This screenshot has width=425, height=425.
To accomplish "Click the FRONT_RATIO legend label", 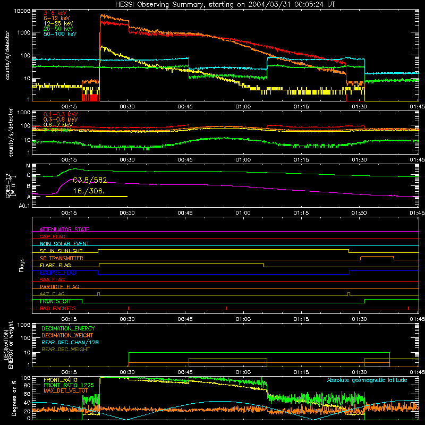I will coord(61,380).
